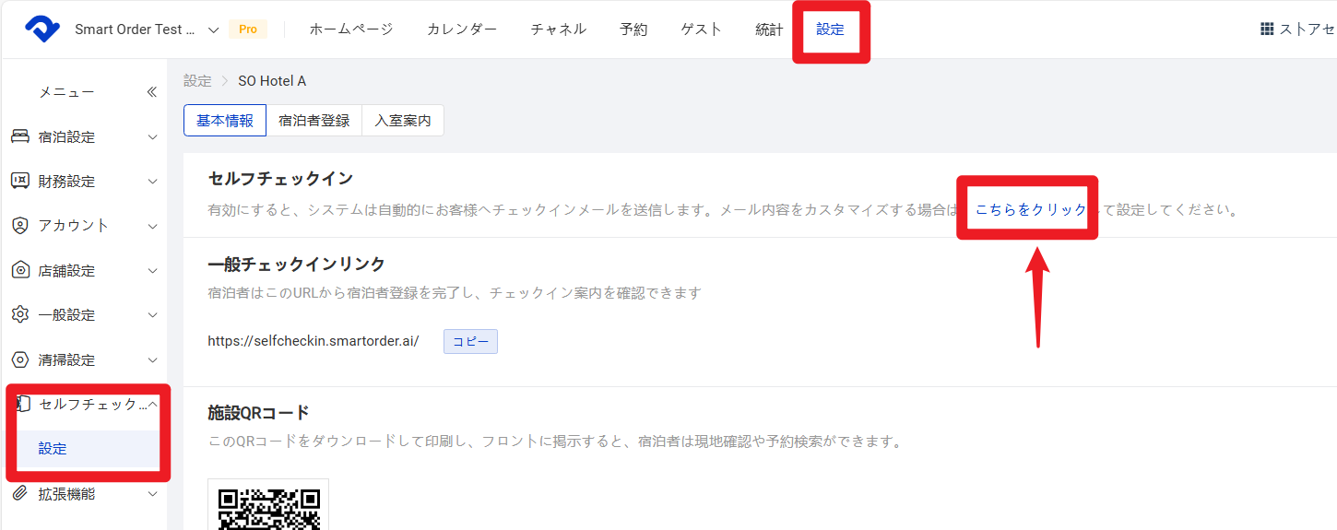Expand the 宿泊設定 menu section
Screen dimensions: 1337x530
(x=153, y=137)
